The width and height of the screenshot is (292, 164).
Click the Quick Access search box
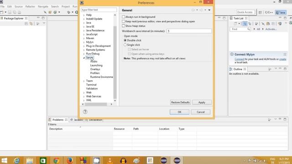(245, 12)
